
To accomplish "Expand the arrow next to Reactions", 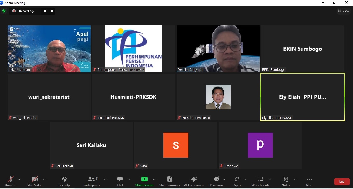I will [224, 179].
